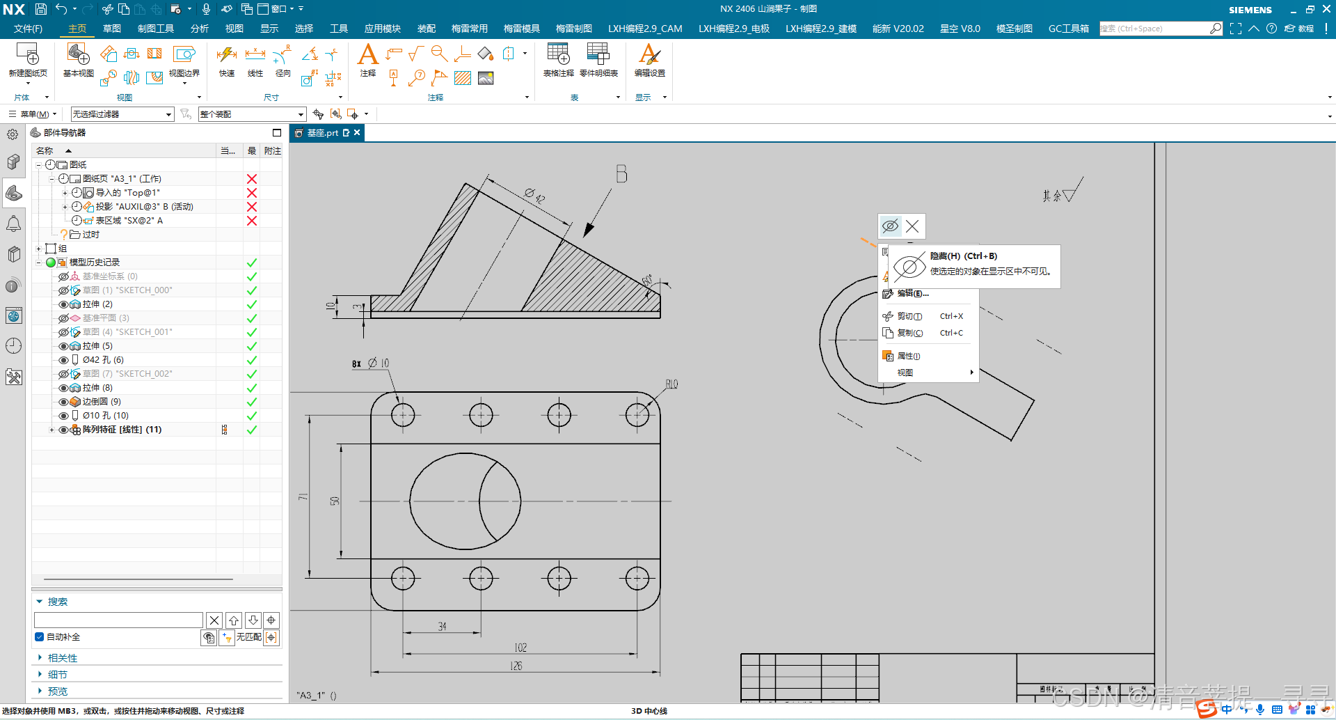Expand the 阵列特征 [线性] (11) node

pyautogui.click(x=51, y=430)
